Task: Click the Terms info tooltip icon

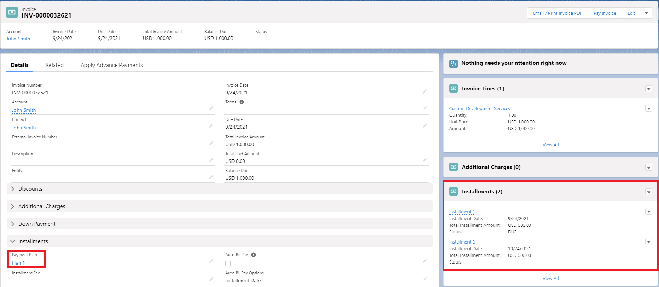Action: click(x=242, y=102)
